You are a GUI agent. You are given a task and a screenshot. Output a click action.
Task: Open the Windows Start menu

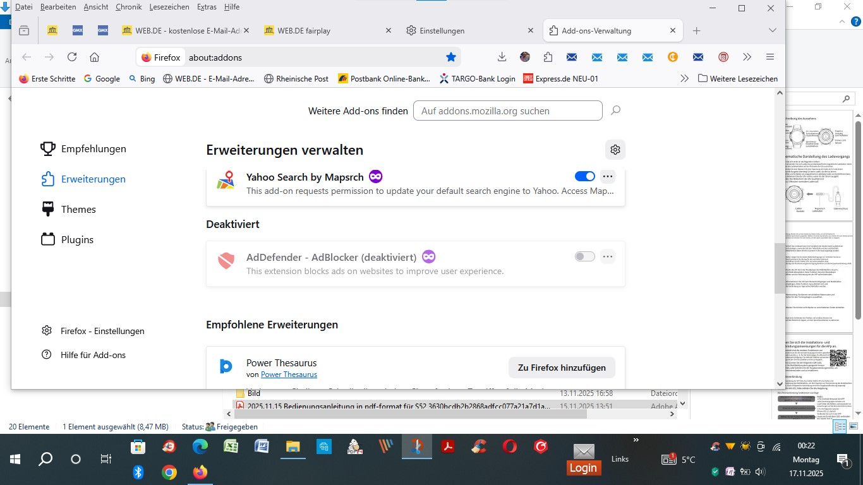pos(15,459)
